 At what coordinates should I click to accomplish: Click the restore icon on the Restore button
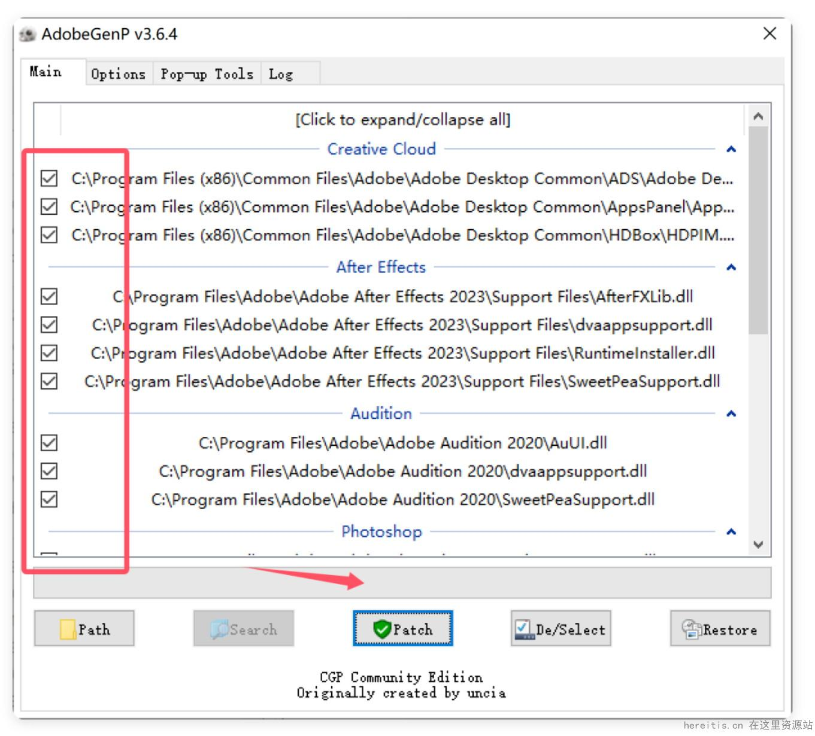click(x=691, y=629)
